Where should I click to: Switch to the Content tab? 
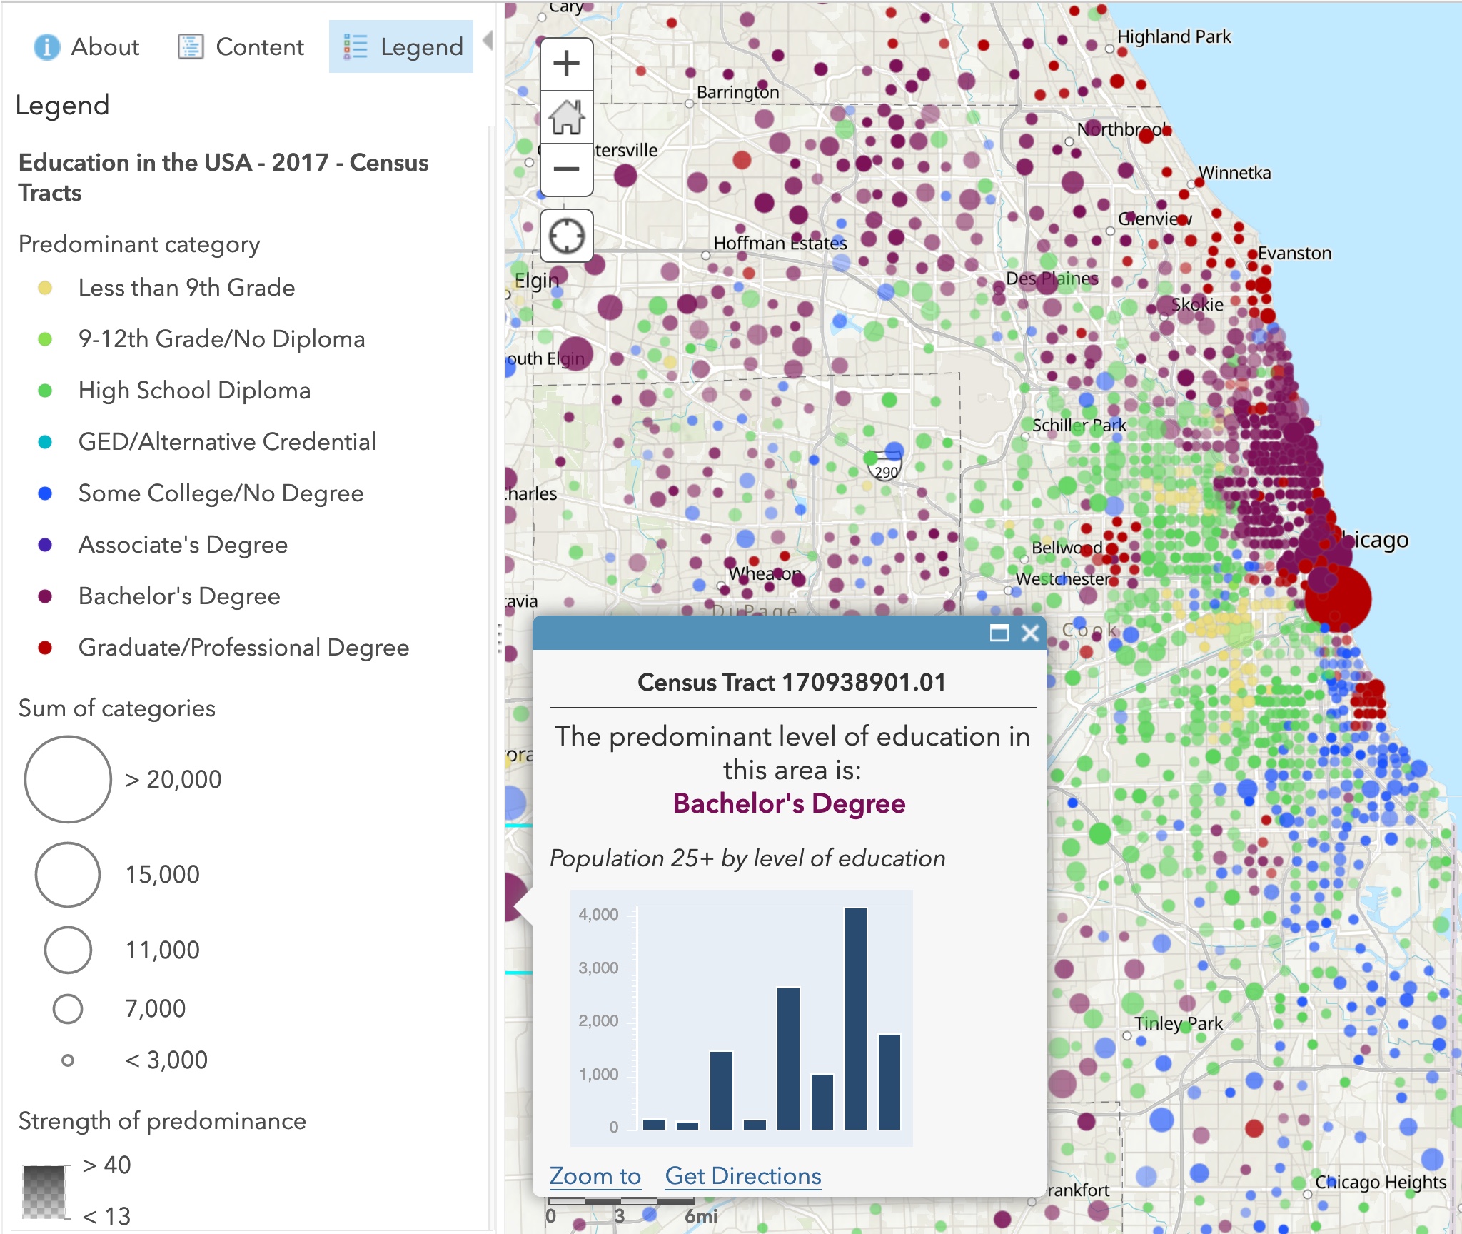[259, 46]
